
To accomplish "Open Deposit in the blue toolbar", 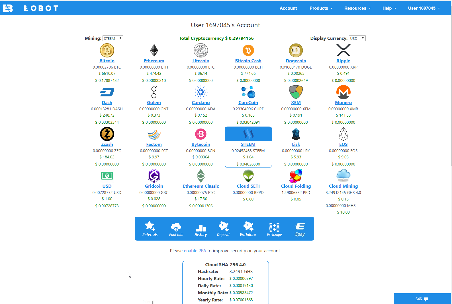I will tap(224, 229).
